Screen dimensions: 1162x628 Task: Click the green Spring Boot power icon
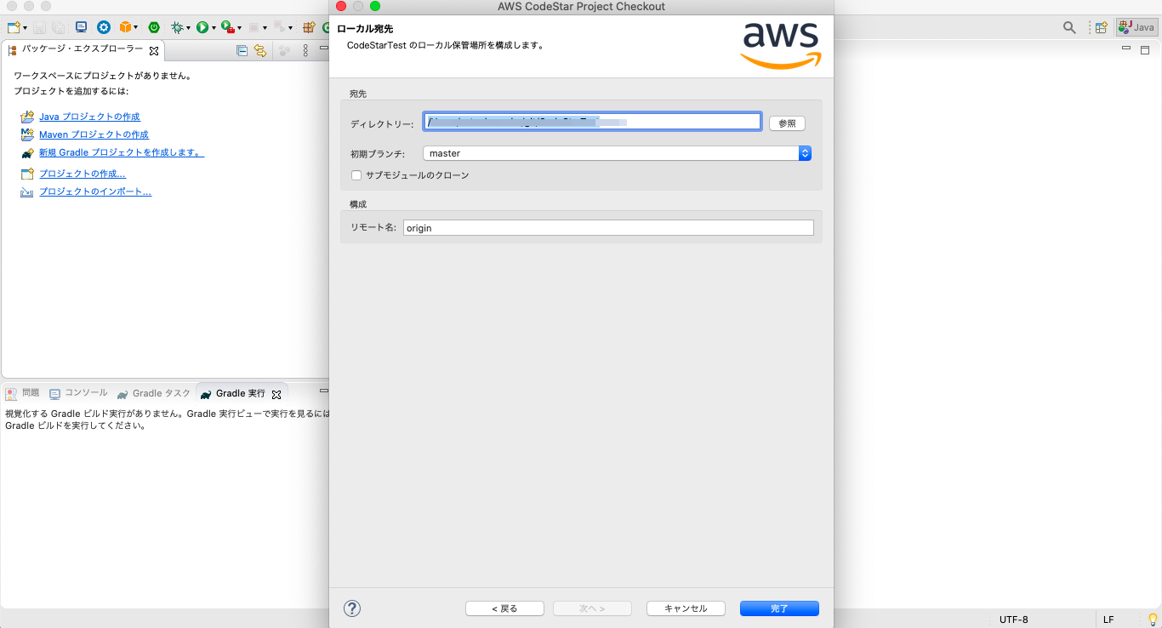point(154,27)
